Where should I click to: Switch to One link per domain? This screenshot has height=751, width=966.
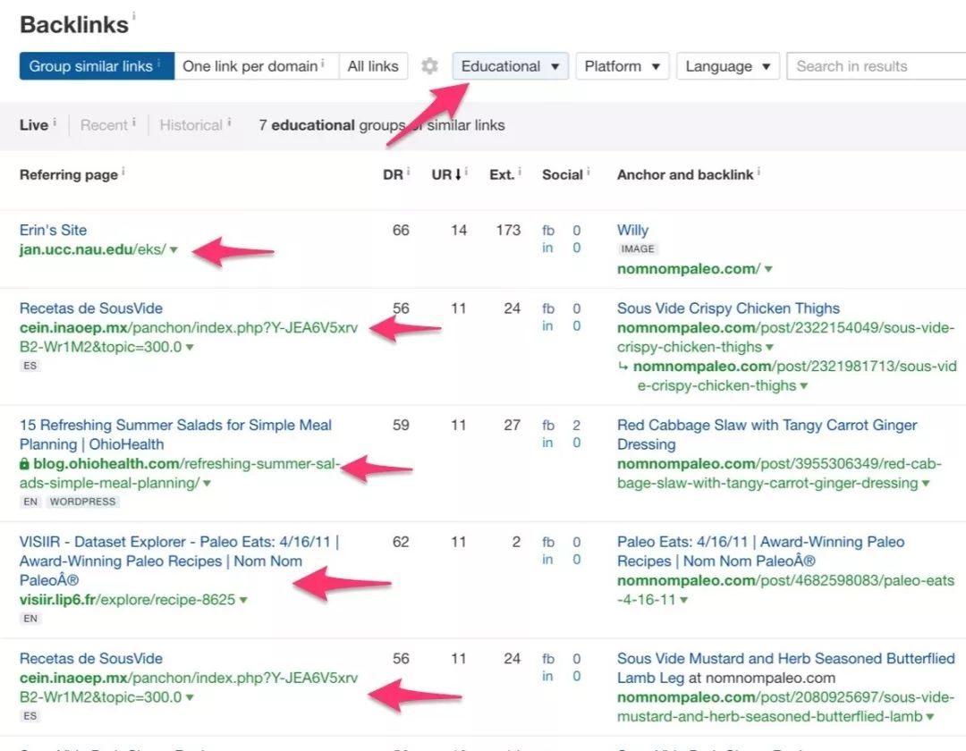[x=257, y=66]
